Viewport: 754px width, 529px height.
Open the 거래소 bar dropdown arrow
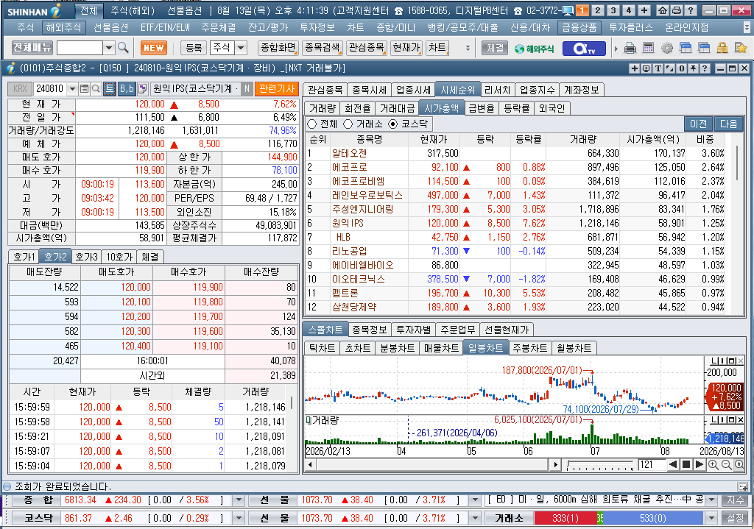tap(712, 519)
